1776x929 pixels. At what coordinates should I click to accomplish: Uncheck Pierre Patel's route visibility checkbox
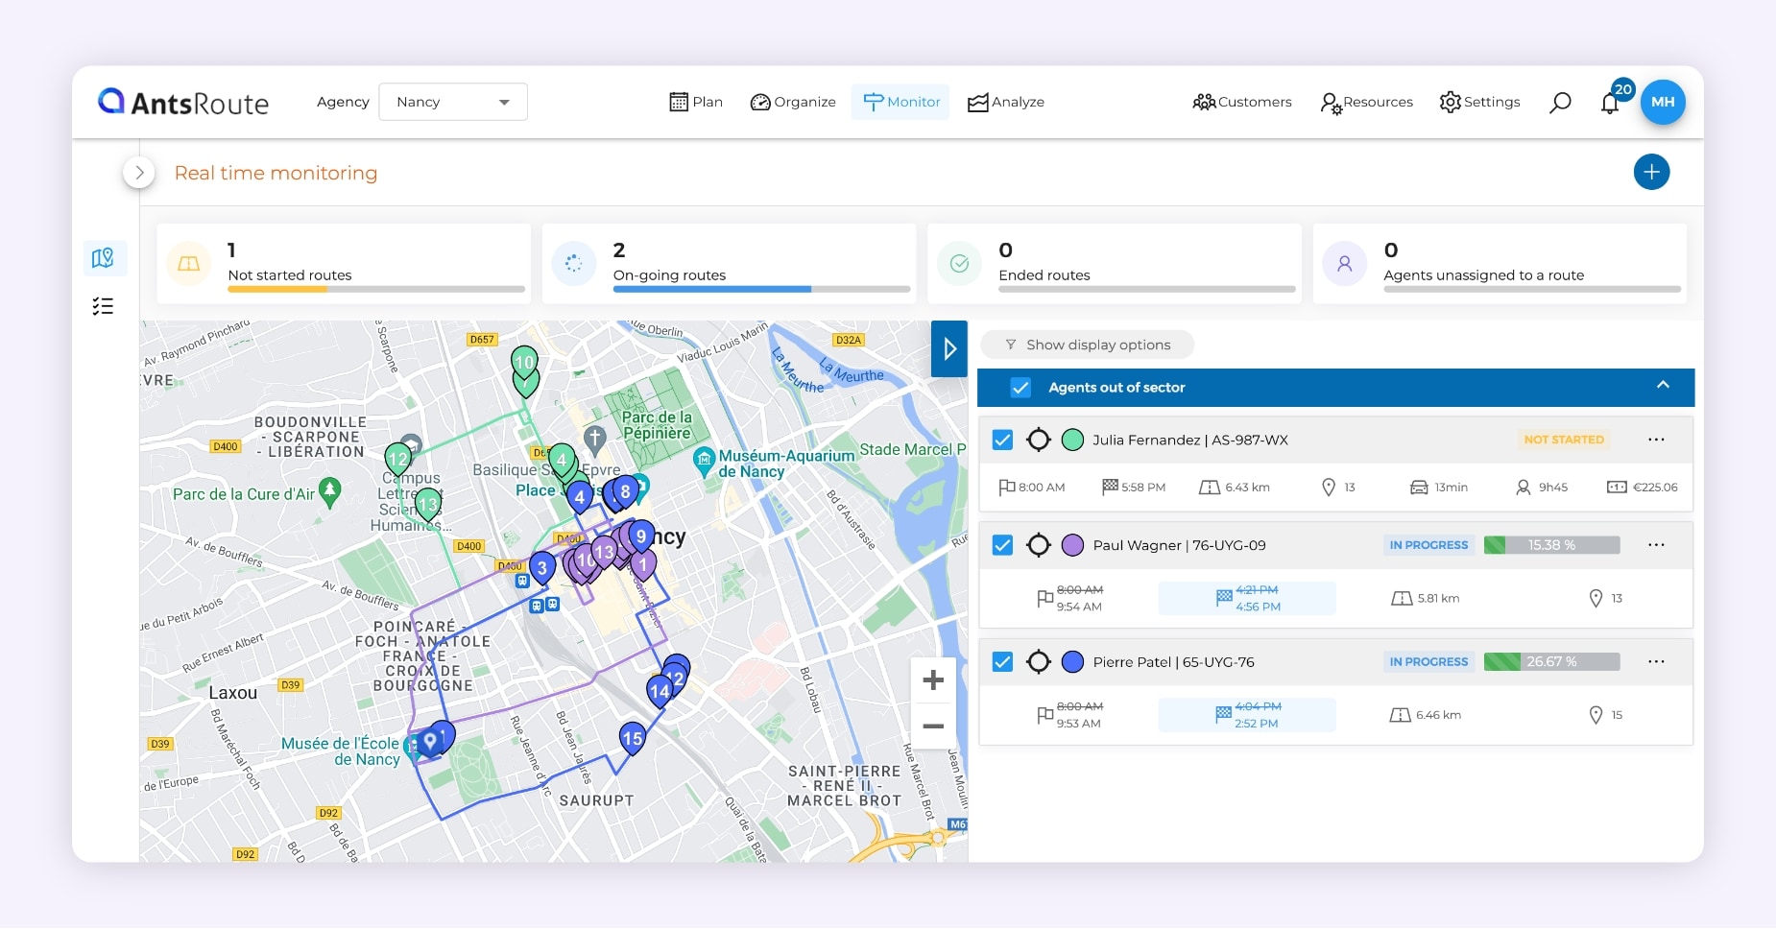click(x=1002, y=661)
